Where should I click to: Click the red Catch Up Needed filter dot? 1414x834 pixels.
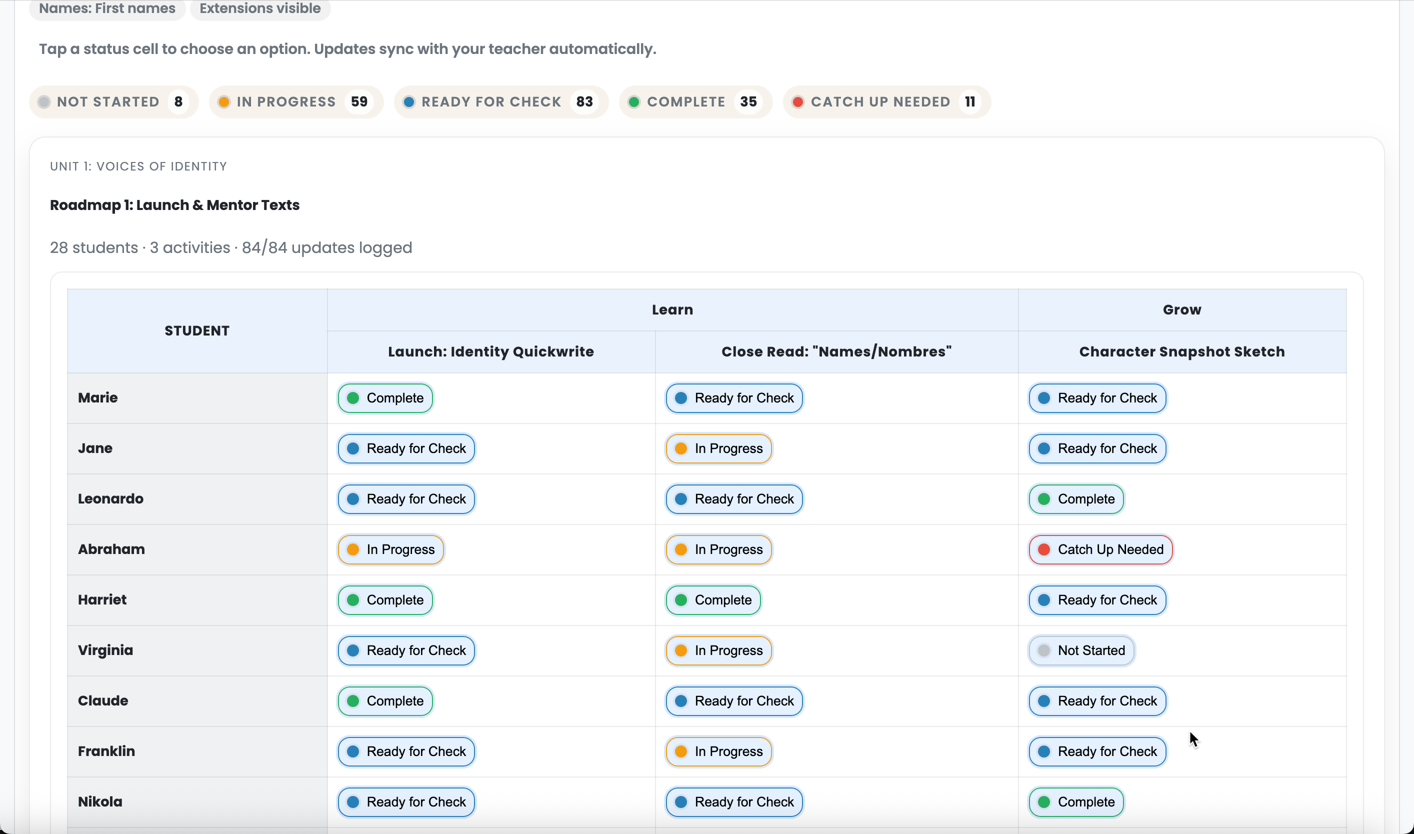click(797, 101)
